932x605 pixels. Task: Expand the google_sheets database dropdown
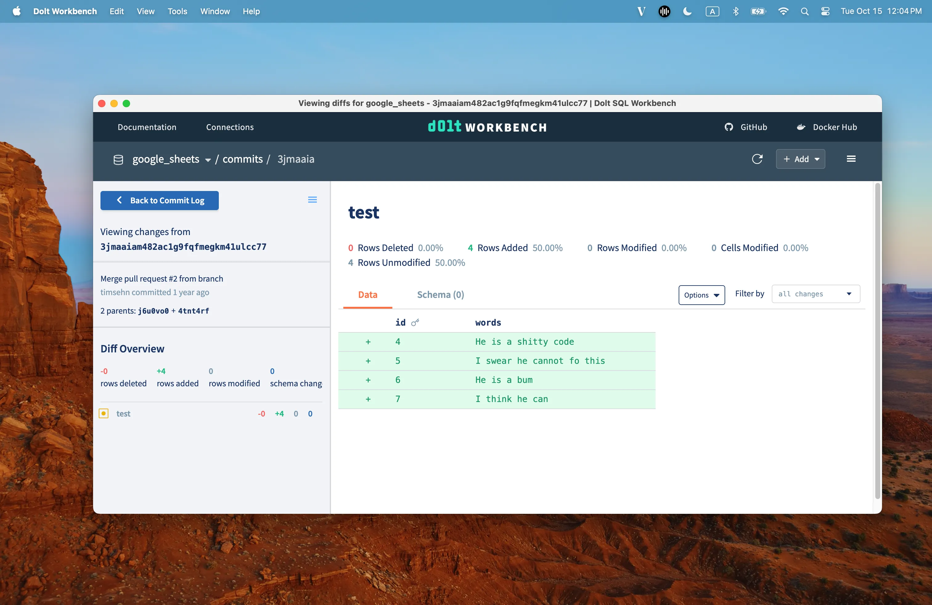click(x=207, y=160)
